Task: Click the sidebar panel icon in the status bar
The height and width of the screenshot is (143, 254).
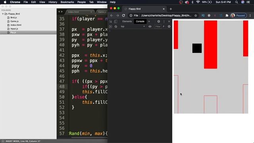Action: point(3,141)
